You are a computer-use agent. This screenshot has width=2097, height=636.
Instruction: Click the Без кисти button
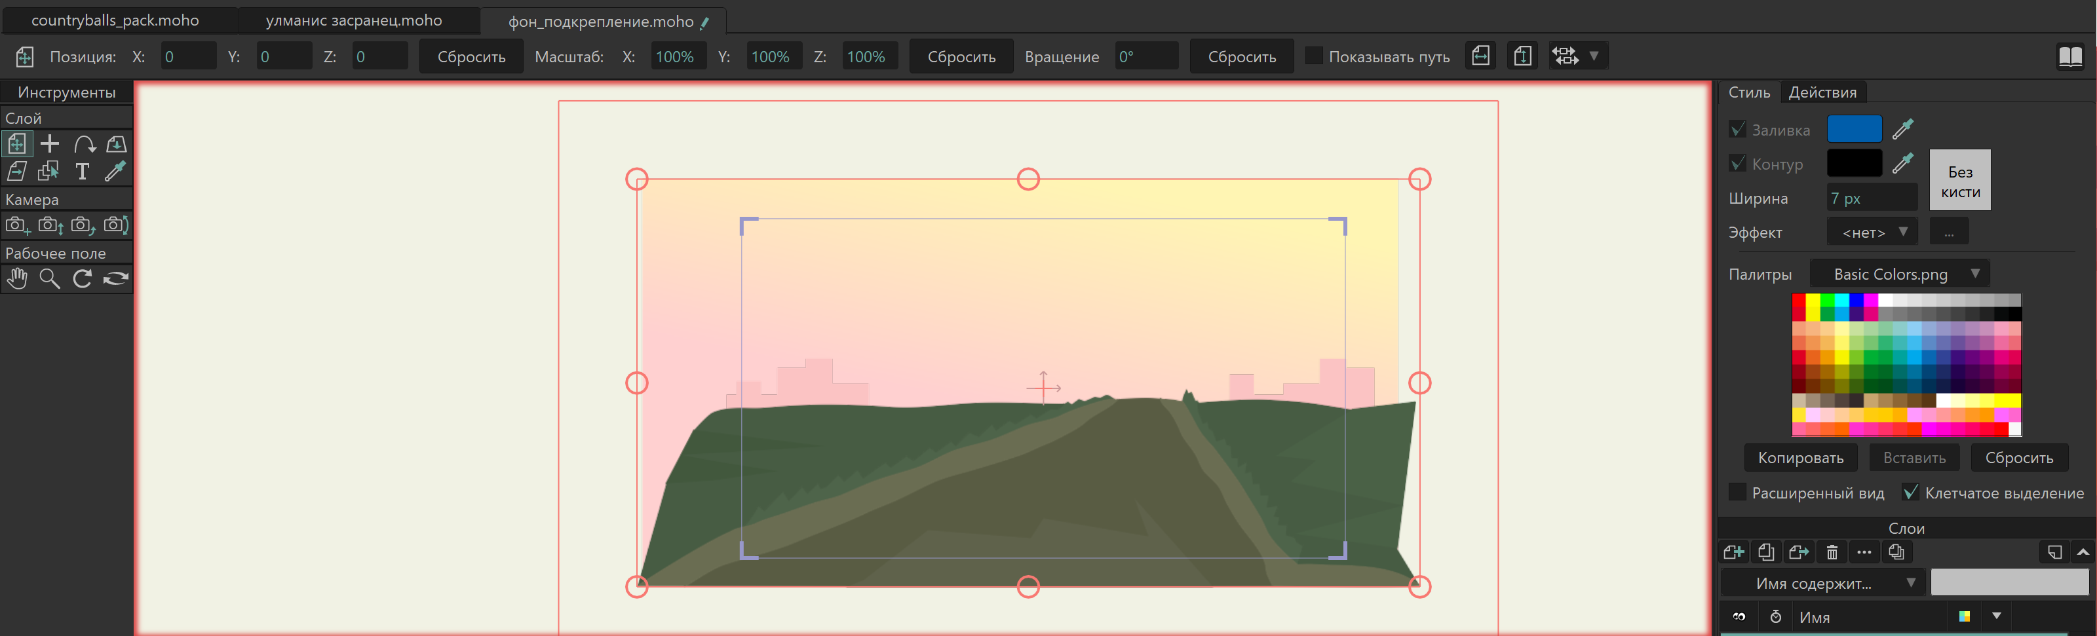(1959, 179)
